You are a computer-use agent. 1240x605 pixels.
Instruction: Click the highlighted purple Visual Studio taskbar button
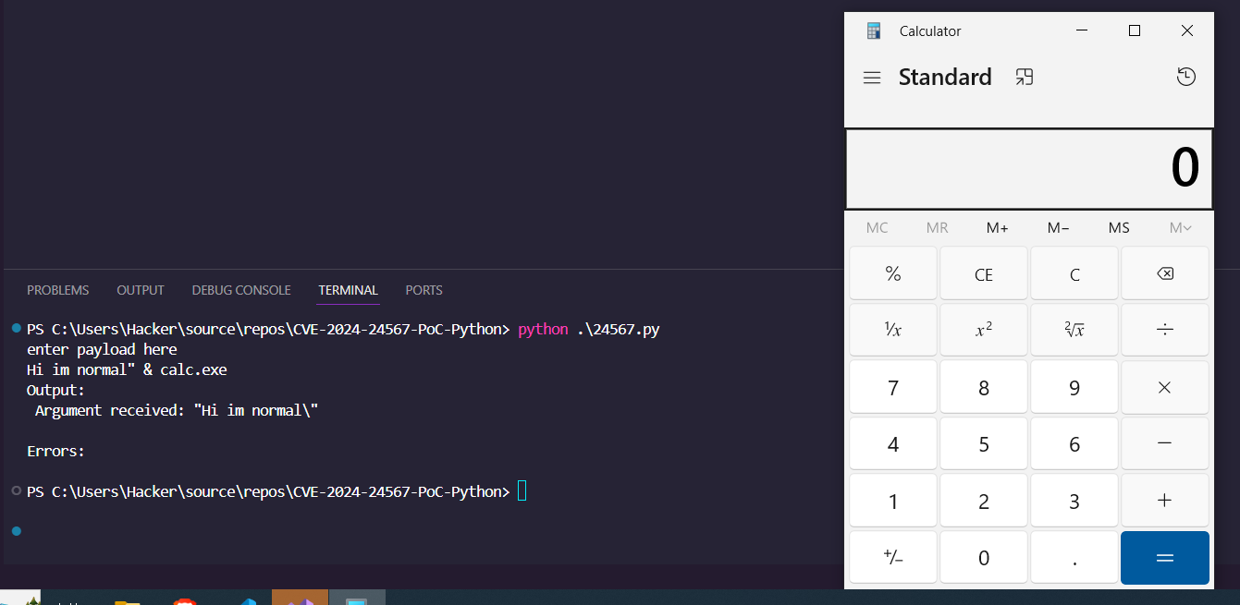(301, 598)
